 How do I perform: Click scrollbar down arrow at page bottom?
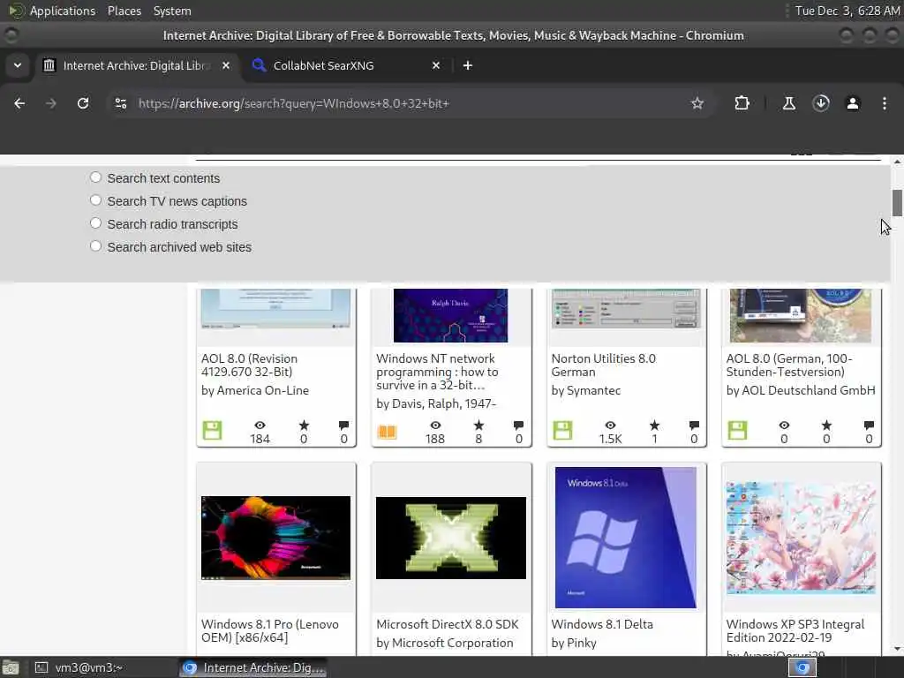897,649
